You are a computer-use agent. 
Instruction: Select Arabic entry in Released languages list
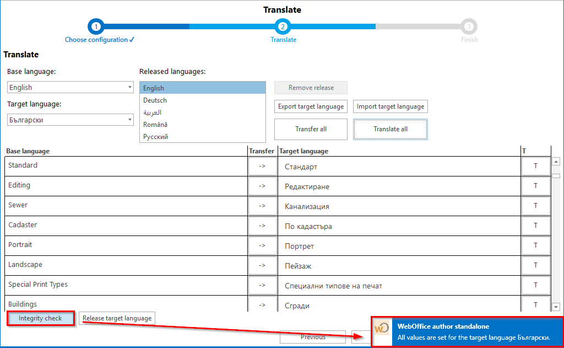(x=203, y=113)
